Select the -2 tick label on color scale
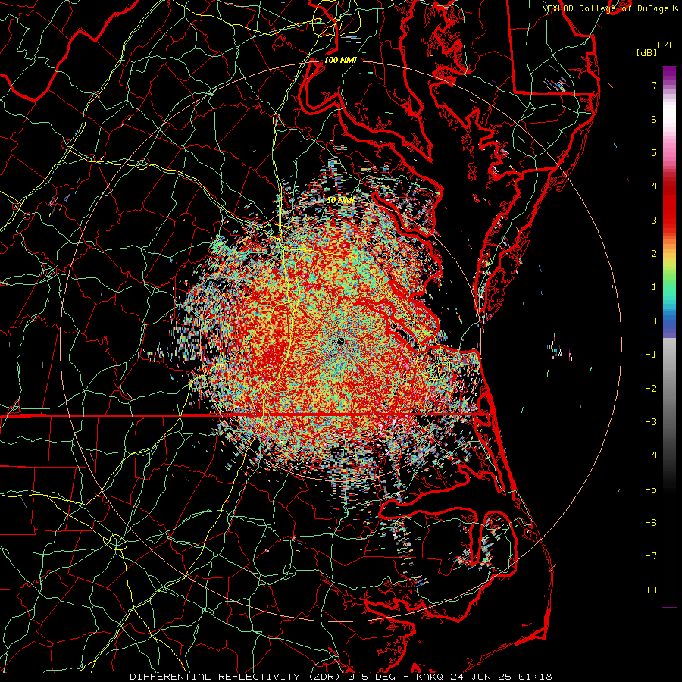 [651, 389]
